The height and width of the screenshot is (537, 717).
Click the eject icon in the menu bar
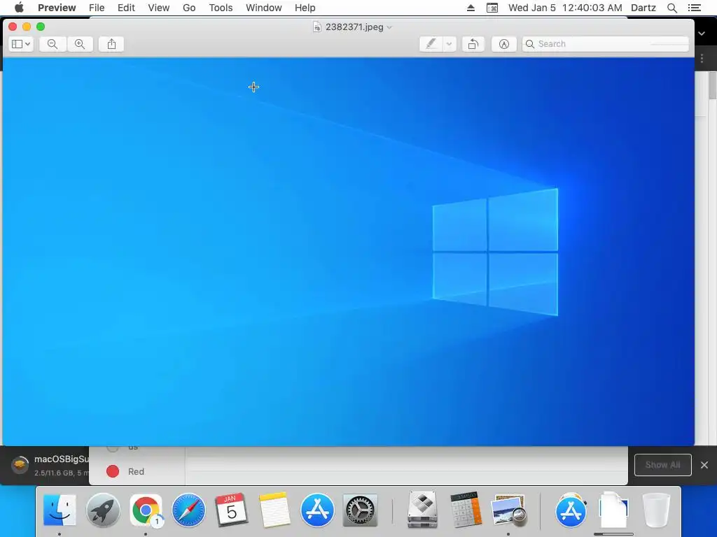[471, 8]
